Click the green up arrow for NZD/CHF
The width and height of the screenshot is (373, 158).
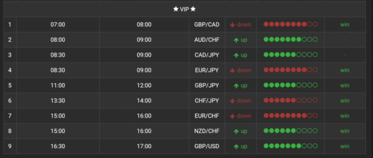(x=236, y=131)
